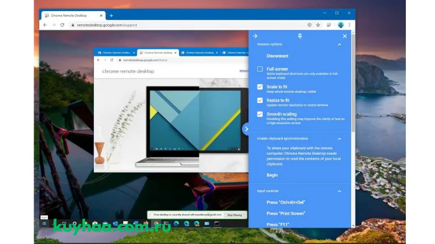Send the Print Screen key command
Screen dimensions: 435x244
(286, 213)
